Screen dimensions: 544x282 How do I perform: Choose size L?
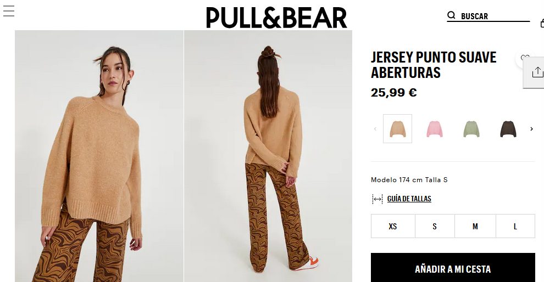515,226
